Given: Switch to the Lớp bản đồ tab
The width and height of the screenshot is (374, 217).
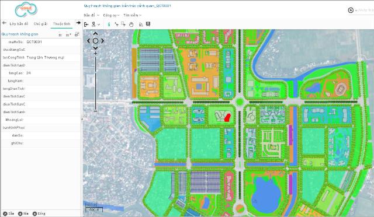Looking at the screenshot, I should click(x=19, y=24).
